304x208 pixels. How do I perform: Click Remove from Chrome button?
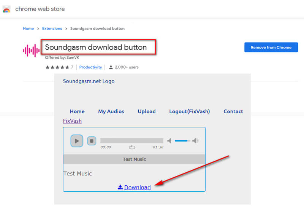271,47
